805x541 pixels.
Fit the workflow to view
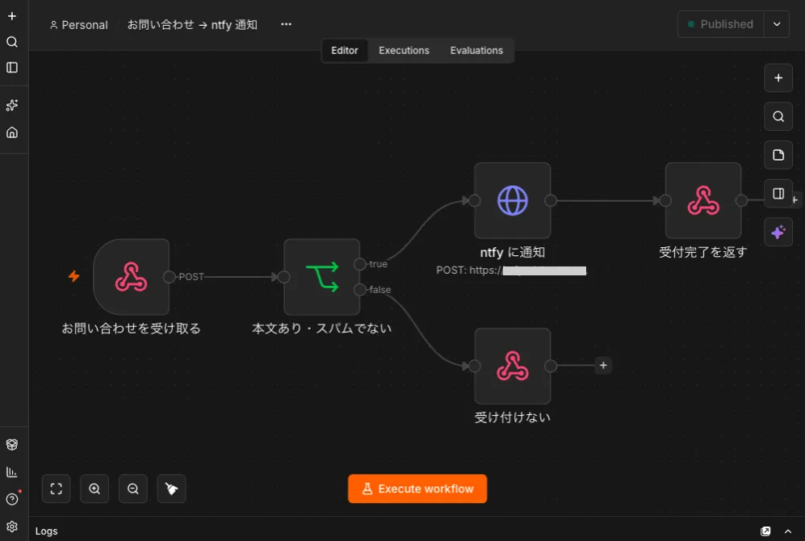56,489
